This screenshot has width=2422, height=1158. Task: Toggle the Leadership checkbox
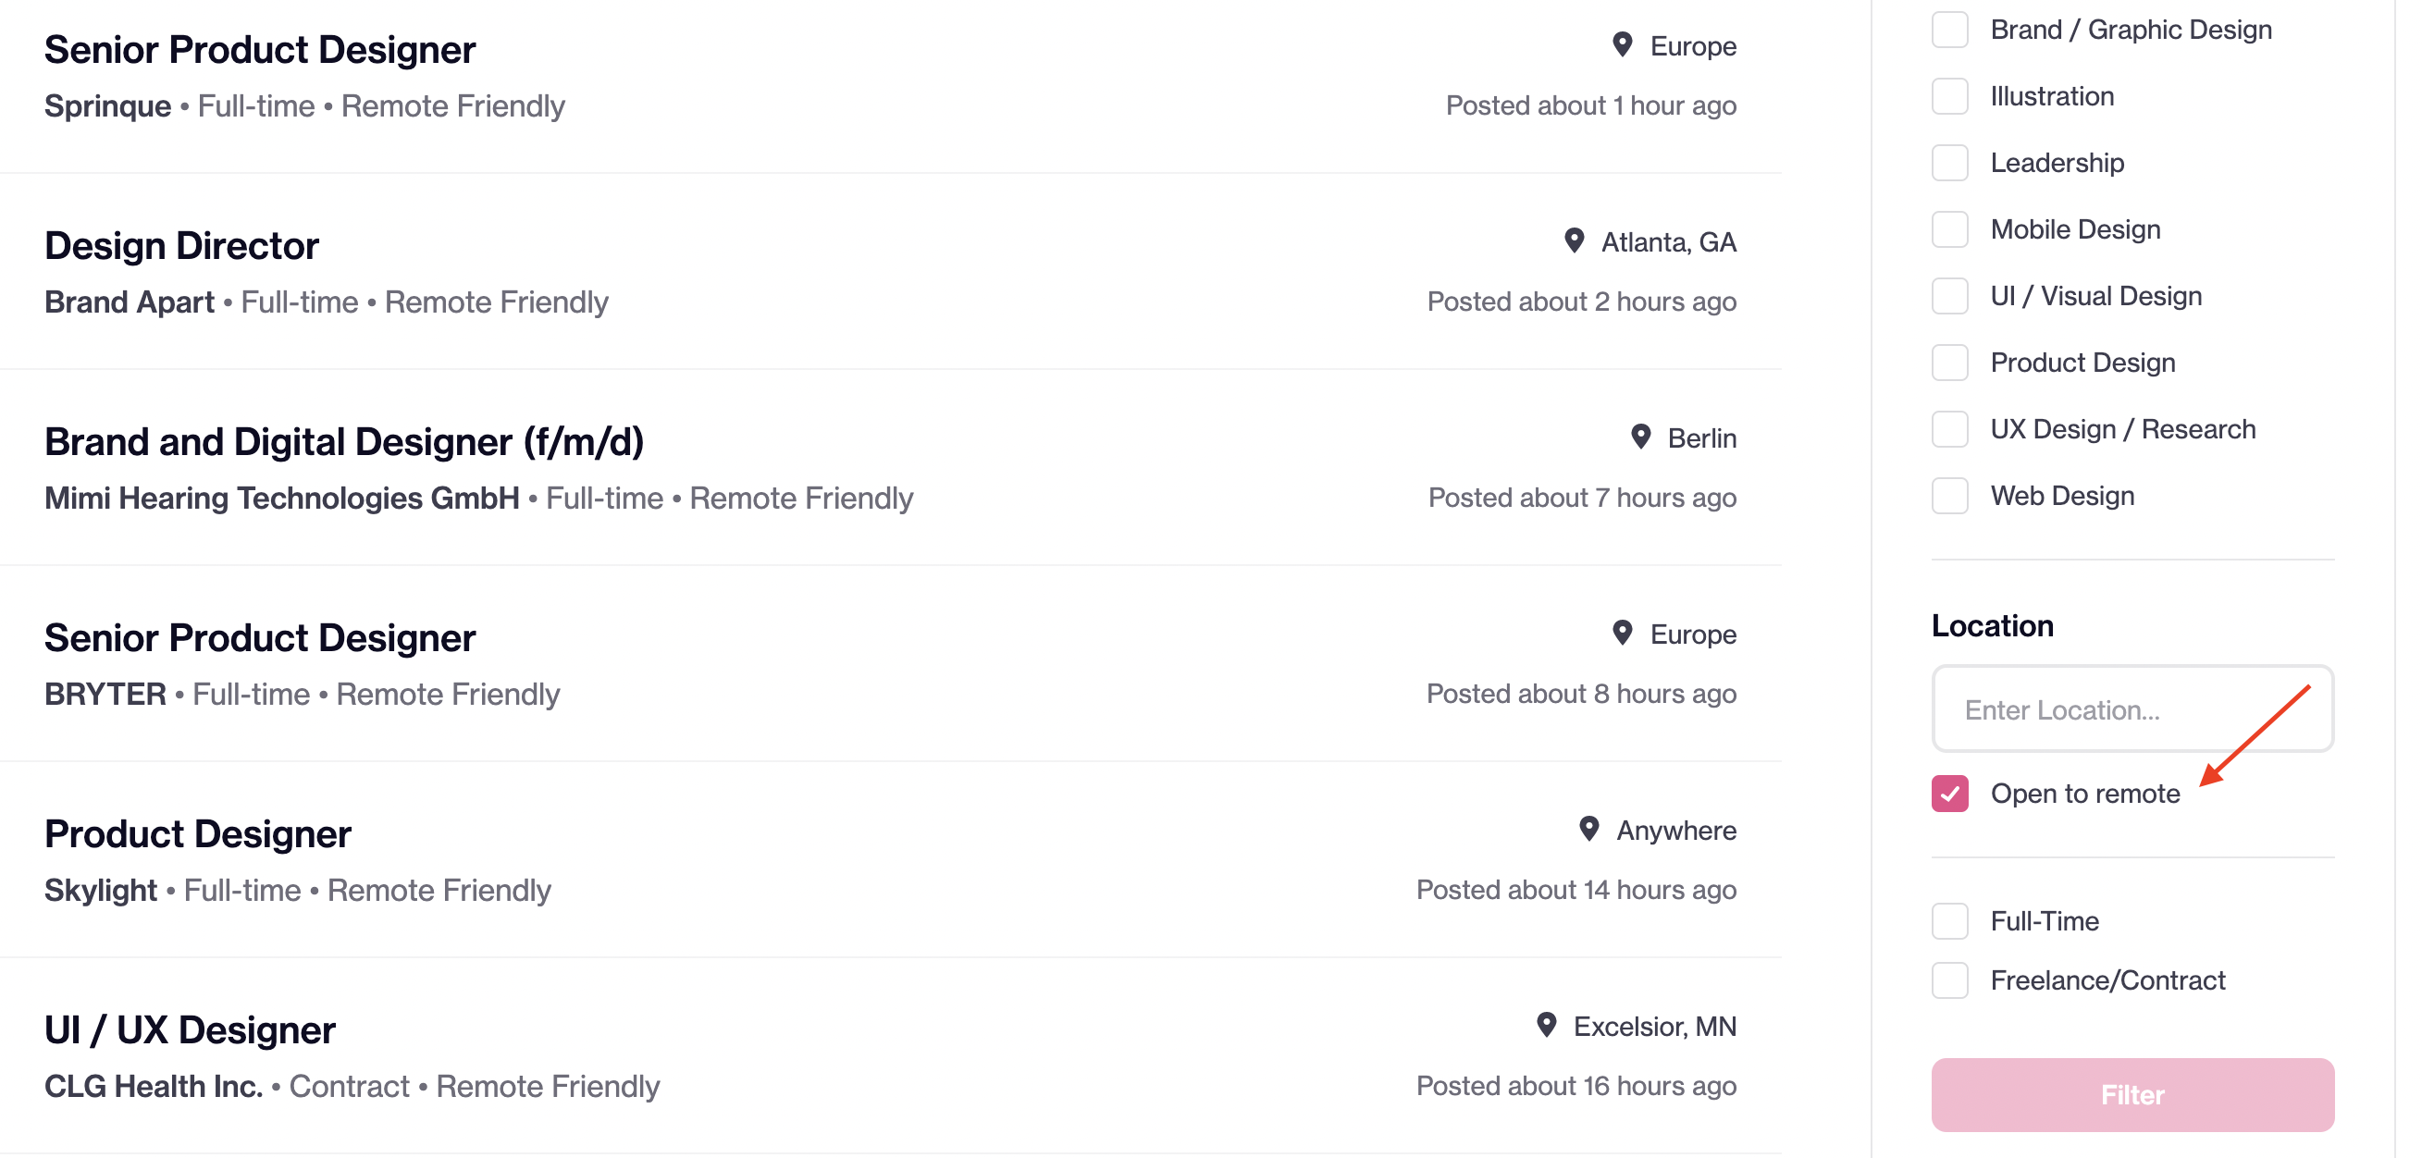point(1950,163)
